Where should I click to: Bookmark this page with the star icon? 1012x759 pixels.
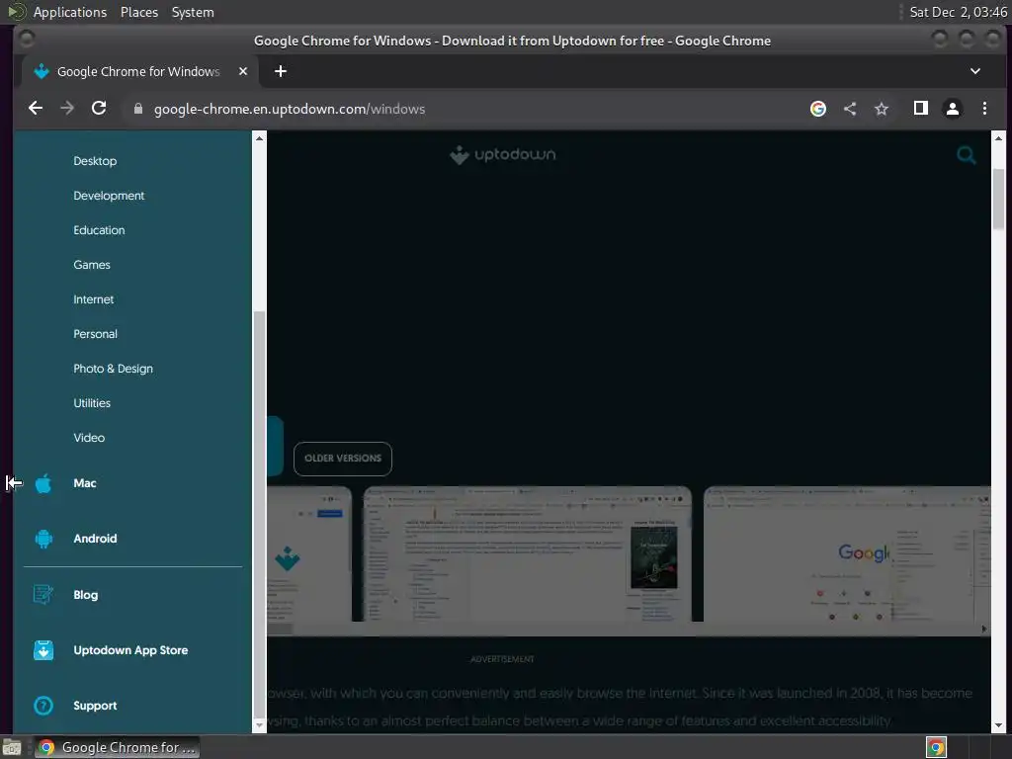coord(882,109)
